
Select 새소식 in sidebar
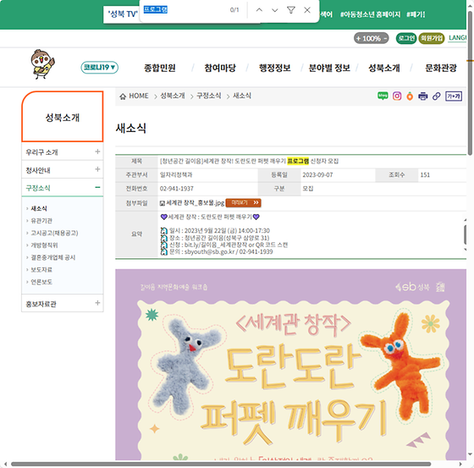point(39,208)
